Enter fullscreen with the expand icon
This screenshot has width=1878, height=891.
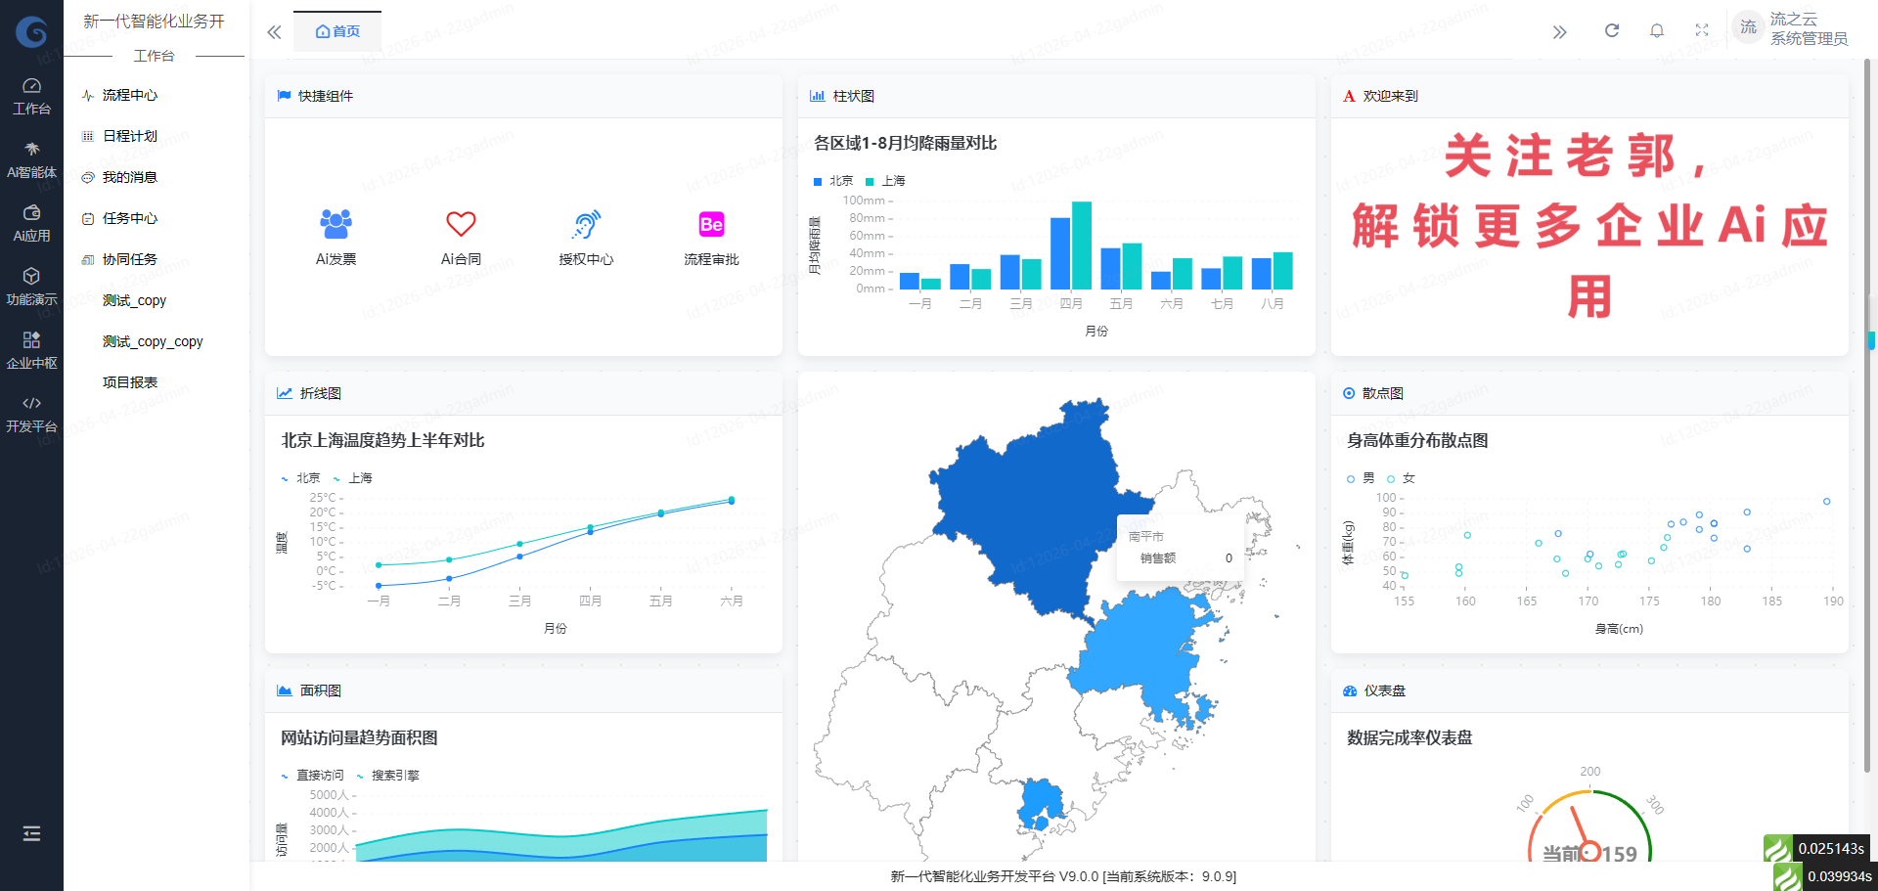click(1702, 29)
